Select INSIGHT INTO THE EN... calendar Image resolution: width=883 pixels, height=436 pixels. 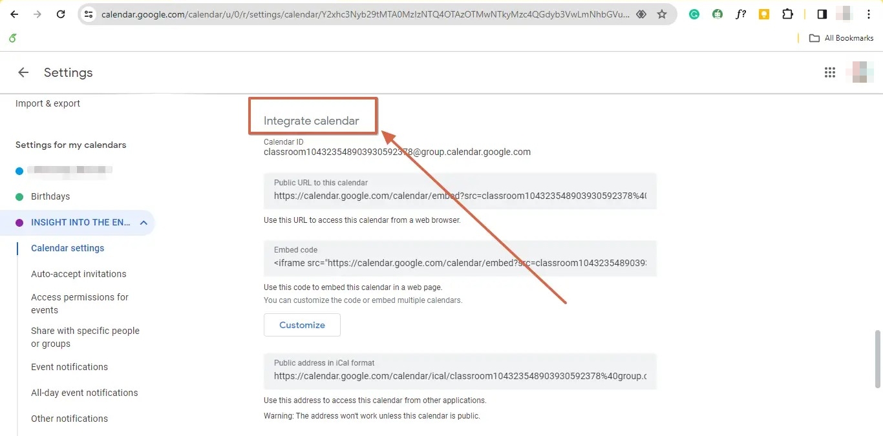(81, 222)
